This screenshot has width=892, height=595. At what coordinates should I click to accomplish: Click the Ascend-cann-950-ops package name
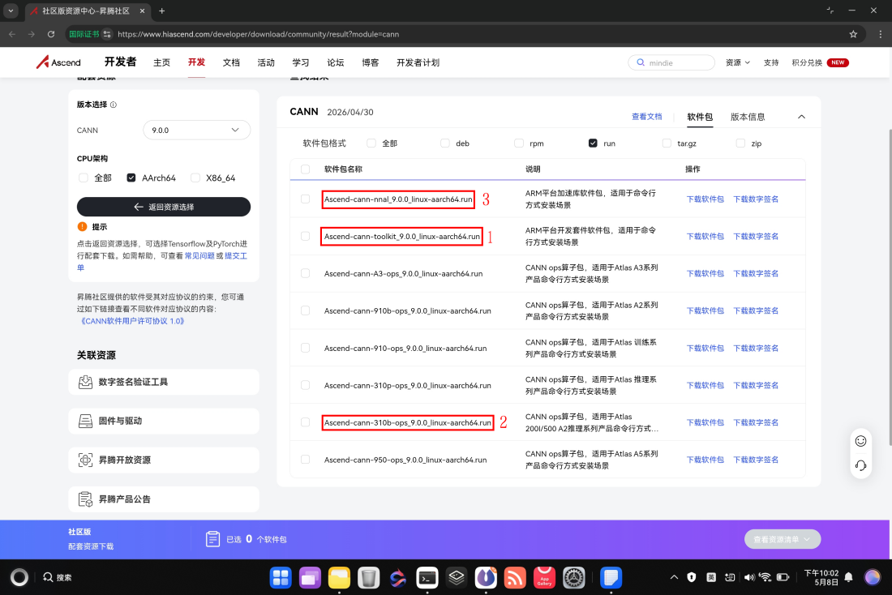click(405, 460)
